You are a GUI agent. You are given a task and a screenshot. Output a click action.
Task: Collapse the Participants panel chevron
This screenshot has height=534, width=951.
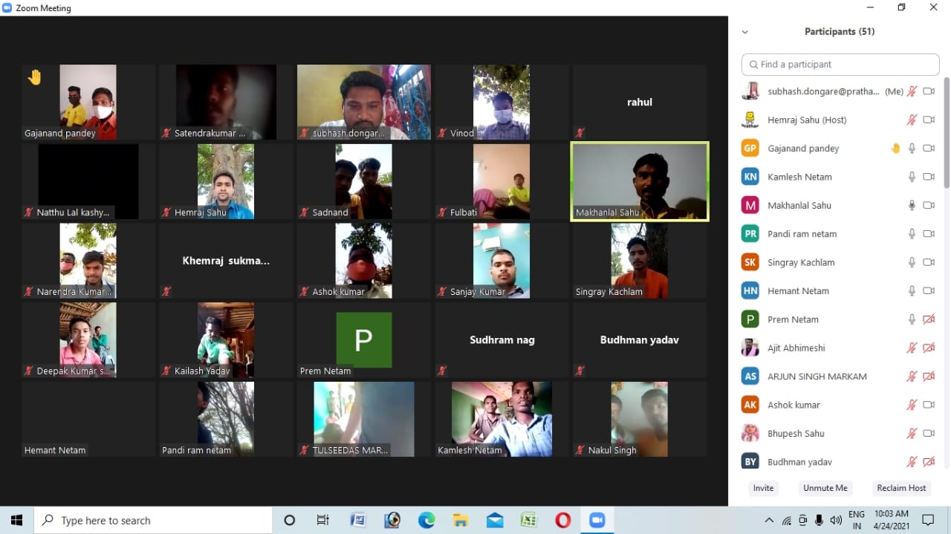pos(744,32)
